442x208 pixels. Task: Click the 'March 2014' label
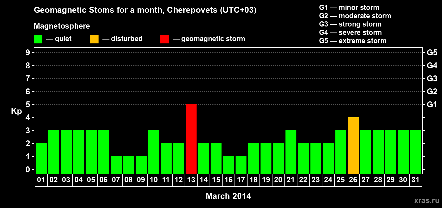[228, 196]
